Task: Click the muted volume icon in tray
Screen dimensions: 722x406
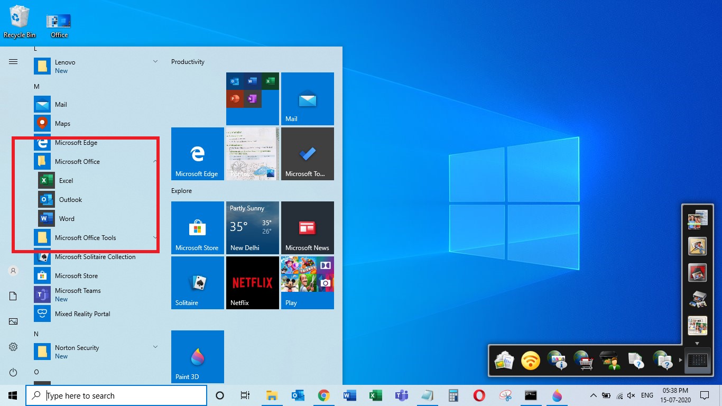Action: click(x=631, y=395)
